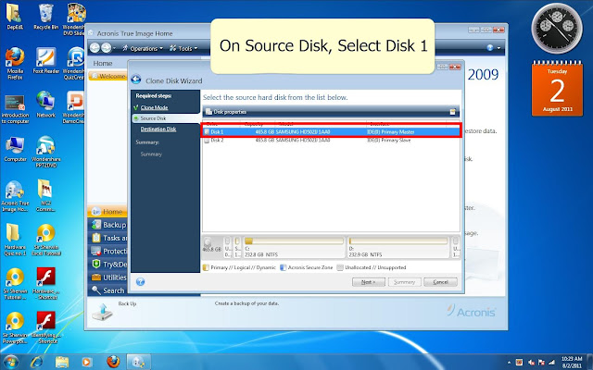Viewport: 593px width, 370px height.
Task: Click the main window forward navigation arrow
Action: tap(107, 47)
